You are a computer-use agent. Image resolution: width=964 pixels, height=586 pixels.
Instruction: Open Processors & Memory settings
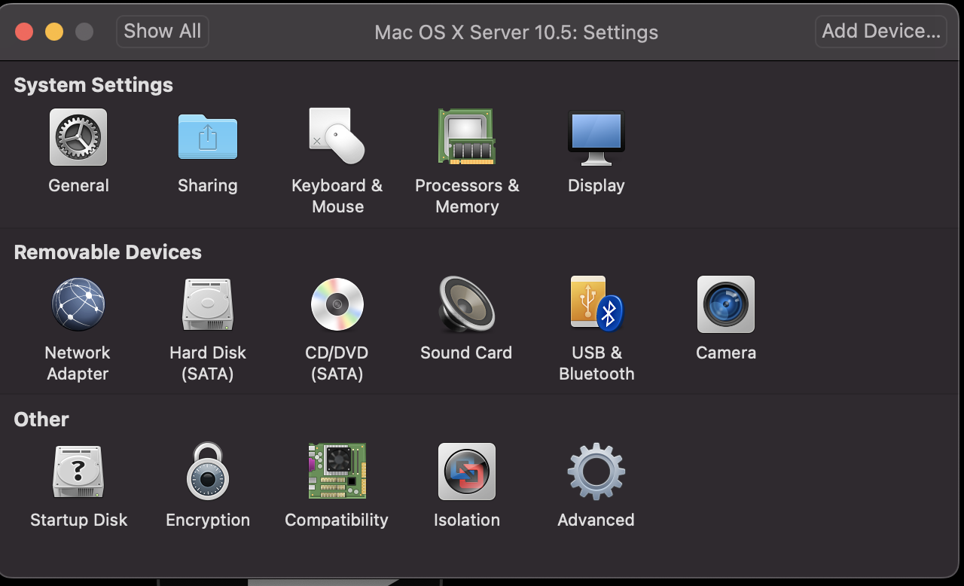[x=466, y=137]
